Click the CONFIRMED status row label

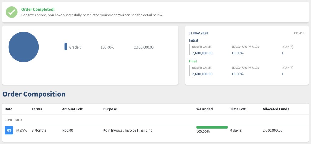[13, 120]
